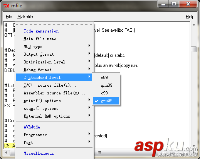Open Assembler source file(s)... entry

pos(54,93)
